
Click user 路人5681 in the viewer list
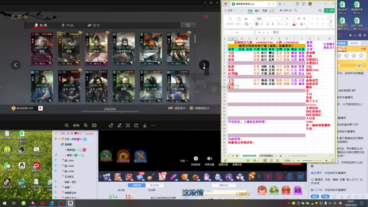(x=69, y=161)
